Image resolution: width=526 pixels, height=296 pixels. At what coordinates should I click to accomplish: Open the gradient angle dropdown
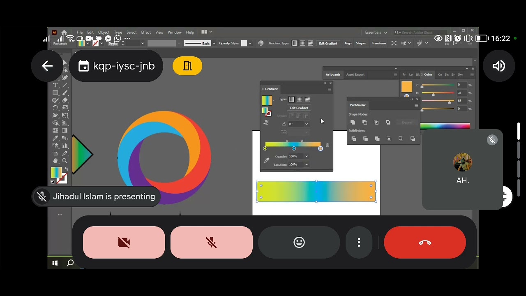[306, 124]
